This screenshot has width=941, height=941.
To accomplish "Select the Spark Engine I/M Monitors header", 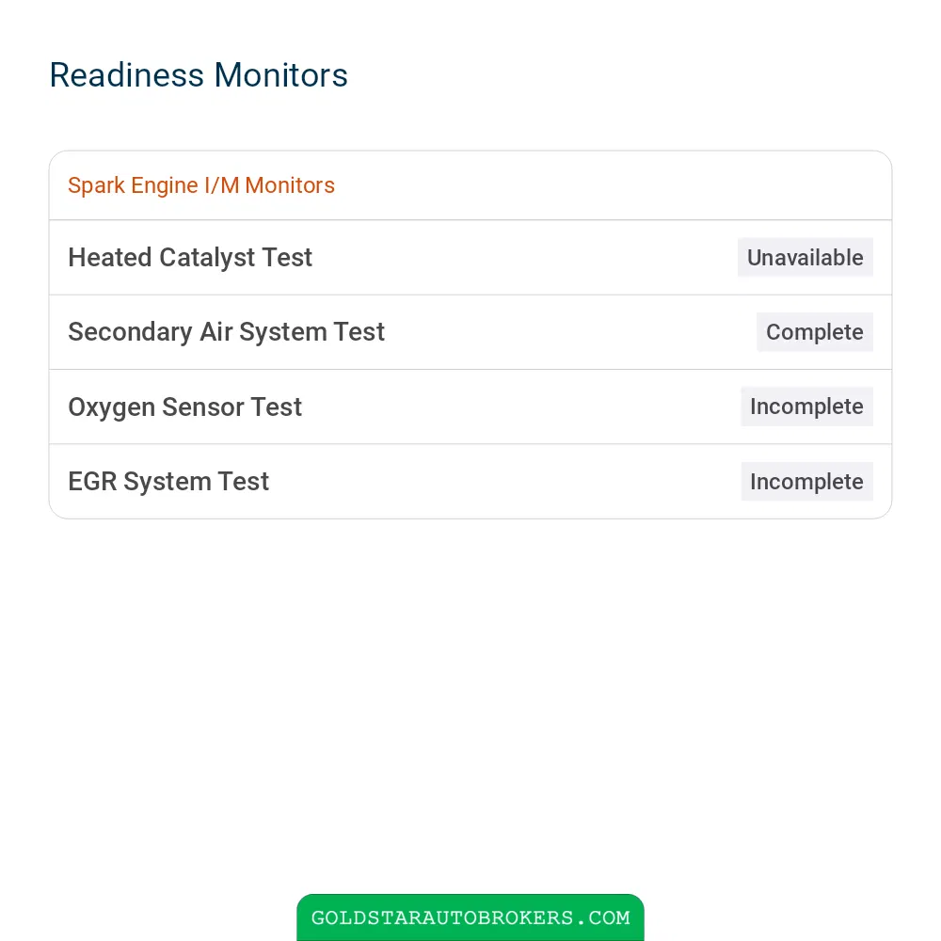I will [201, 185].
